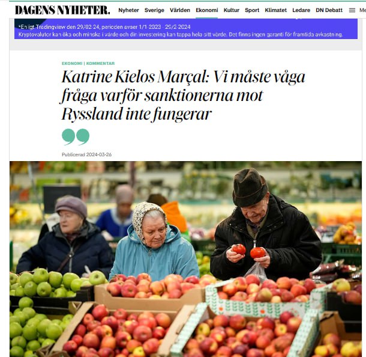Visit DN Debatt section
366x357 pixels.
(x=329, y=10)
